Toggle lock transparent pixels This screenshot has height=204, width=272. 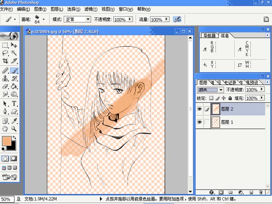pos(211,98)
